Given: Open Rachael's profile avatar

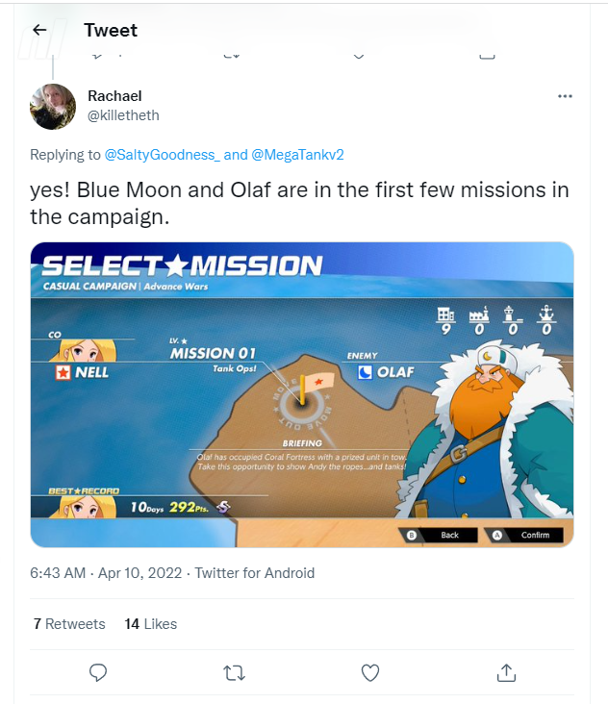Looking at the screenshot, I should (53, 107).
